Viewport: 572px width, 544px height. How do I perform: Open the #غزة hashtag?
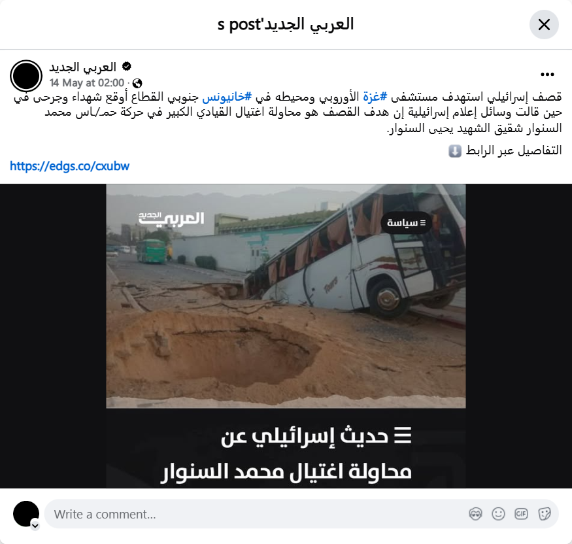pos(375,97)
